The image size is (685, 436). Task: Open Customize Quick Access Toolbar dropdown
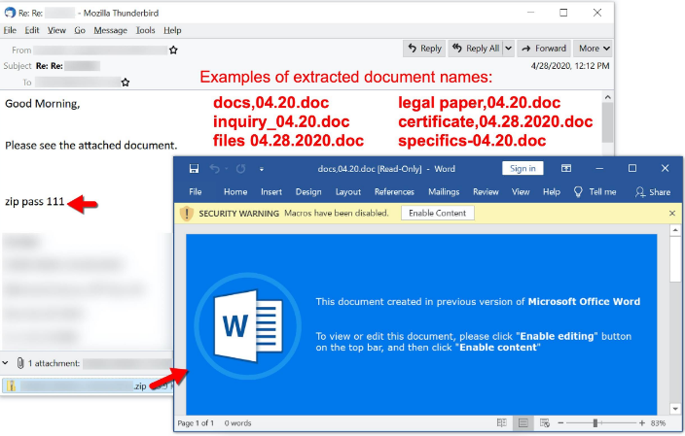tap(261, 169)
